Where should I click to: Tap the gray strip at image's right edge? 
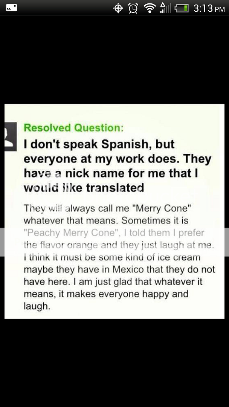point(227,242)
